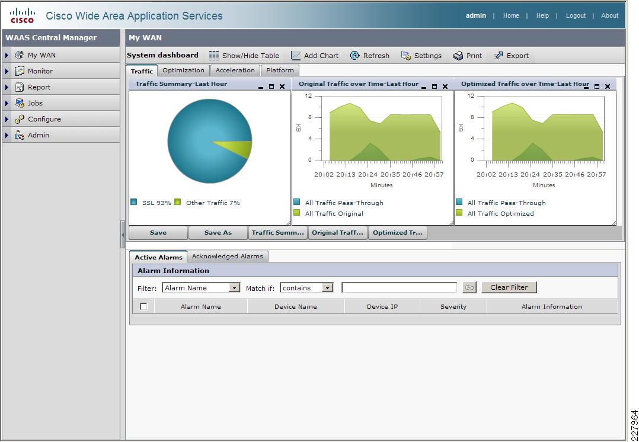Click the Logout link
Screen dimensions: 639x442
[x=576, y=15]
